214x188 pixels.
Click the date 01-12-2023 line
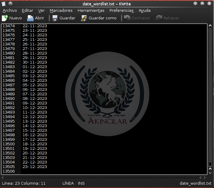(35, 67)
